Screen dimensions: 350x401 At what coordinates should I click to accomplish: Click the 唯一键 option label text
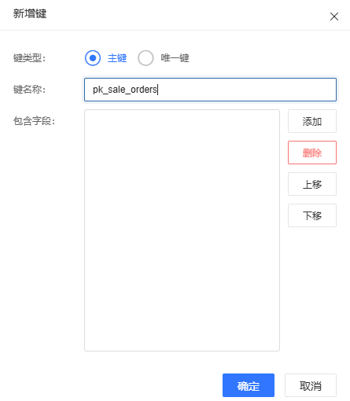tap(175, 58)
